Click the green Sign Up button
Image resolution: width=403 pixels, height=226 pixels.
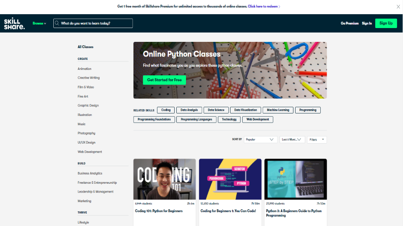click(386, 23)
